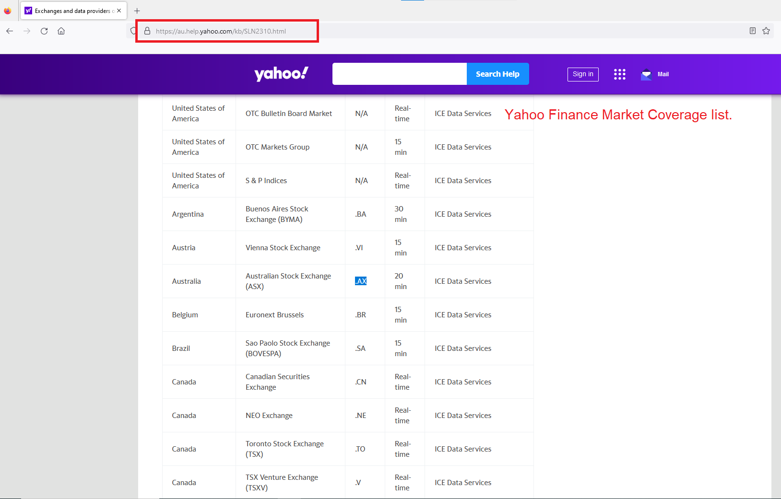Click Canadian Securities Exchange text
Image resolution: width=781 pixels, height=499 pixels.
pyautogui.click(x=278, y=382)
